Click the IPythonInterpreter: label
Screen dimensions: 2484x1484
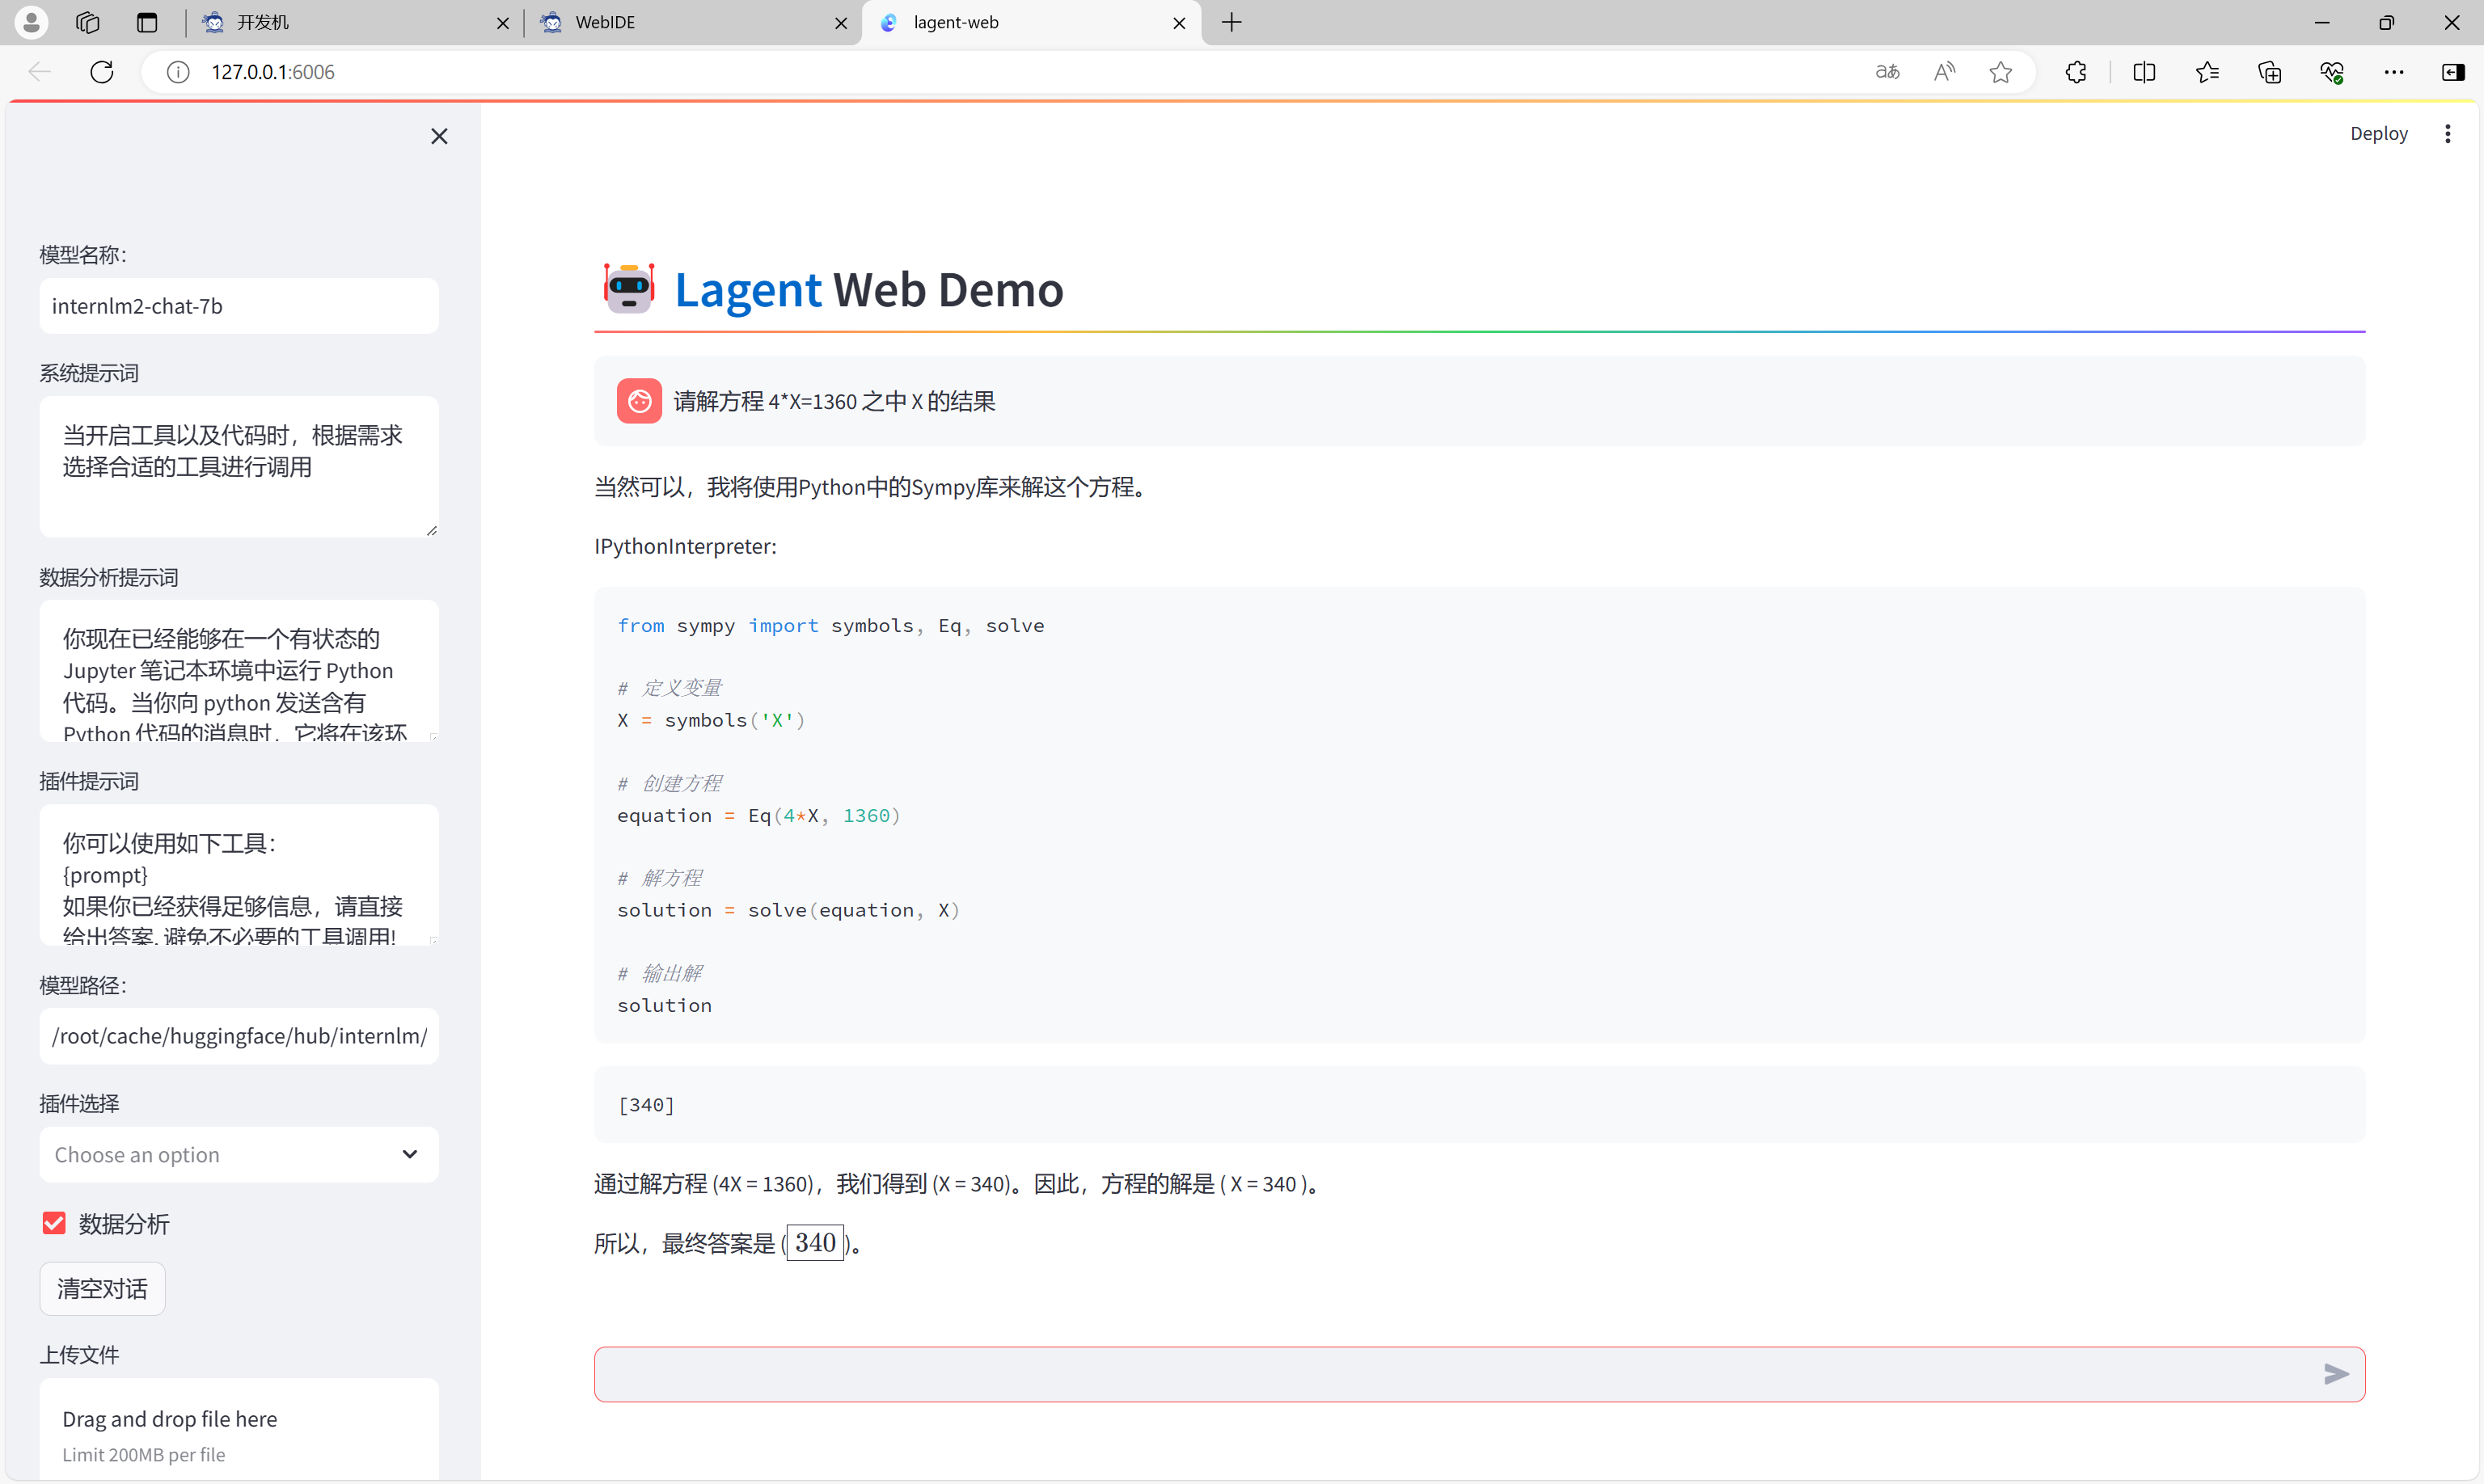tap(685, 547)
